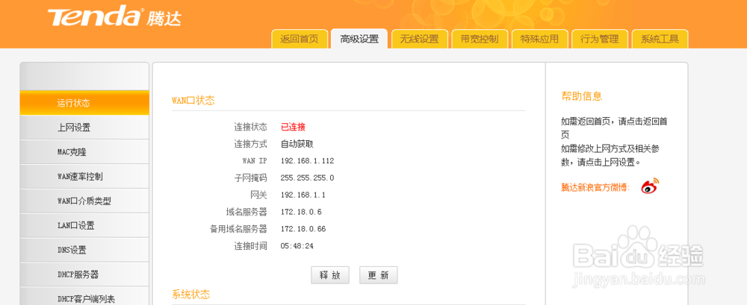This screenshot has height=305, width=747.
Task: Open DNS设置 in the sidebar
Action: [84, 251]
